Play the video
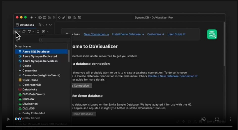238x130 pixels. 8,119
